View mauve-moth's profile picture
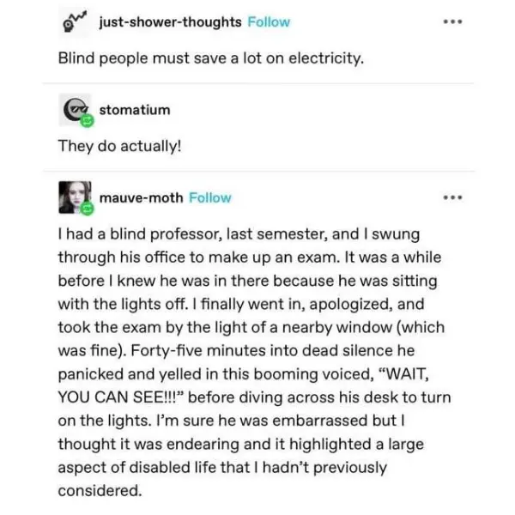 [x=73, y=197]
